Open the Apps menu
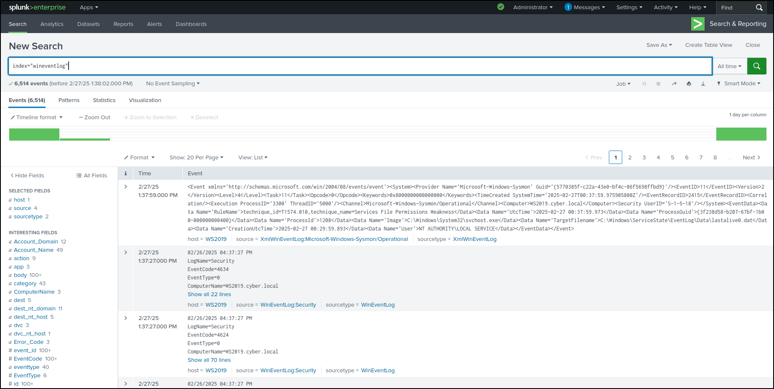The height and width of the screenshot is (389, 774). pos(88,7)
